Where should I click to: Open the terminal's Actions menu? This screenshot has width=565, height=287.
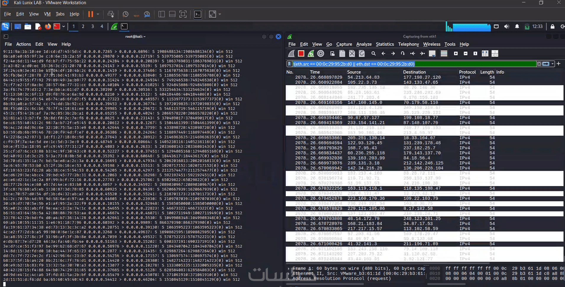(x=23, y=44)
